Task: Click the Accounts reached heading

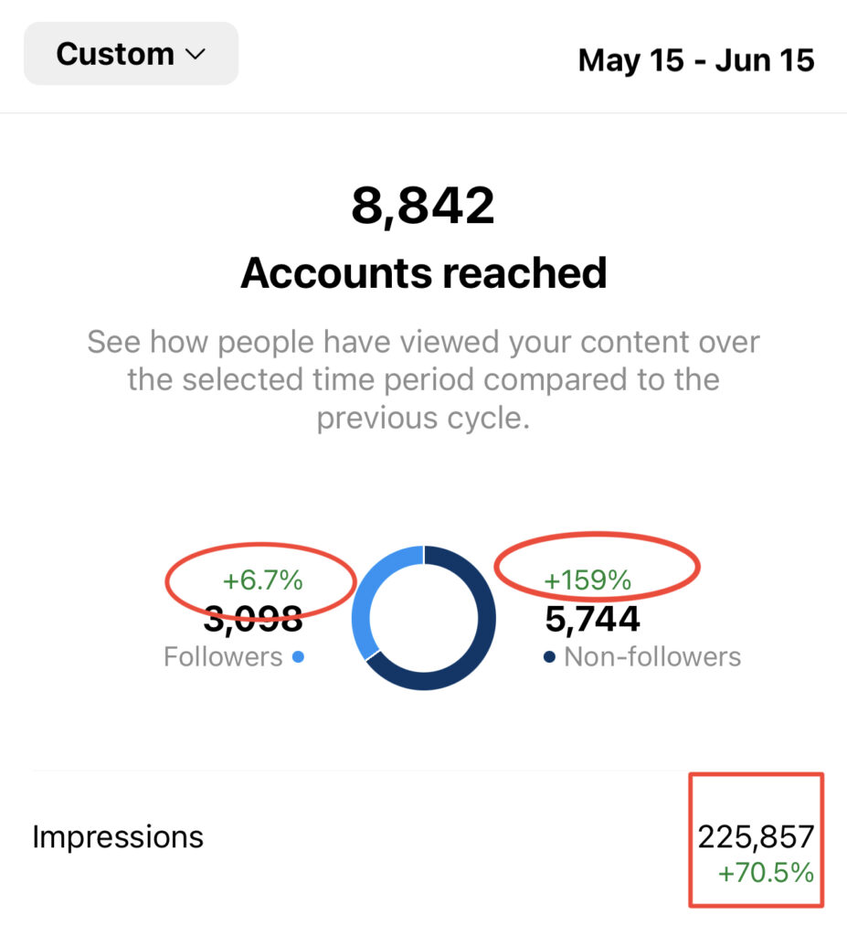Action: 423,272
